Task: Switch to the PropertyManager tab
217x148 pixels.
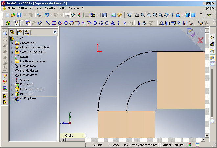Action: click(19, 32)
